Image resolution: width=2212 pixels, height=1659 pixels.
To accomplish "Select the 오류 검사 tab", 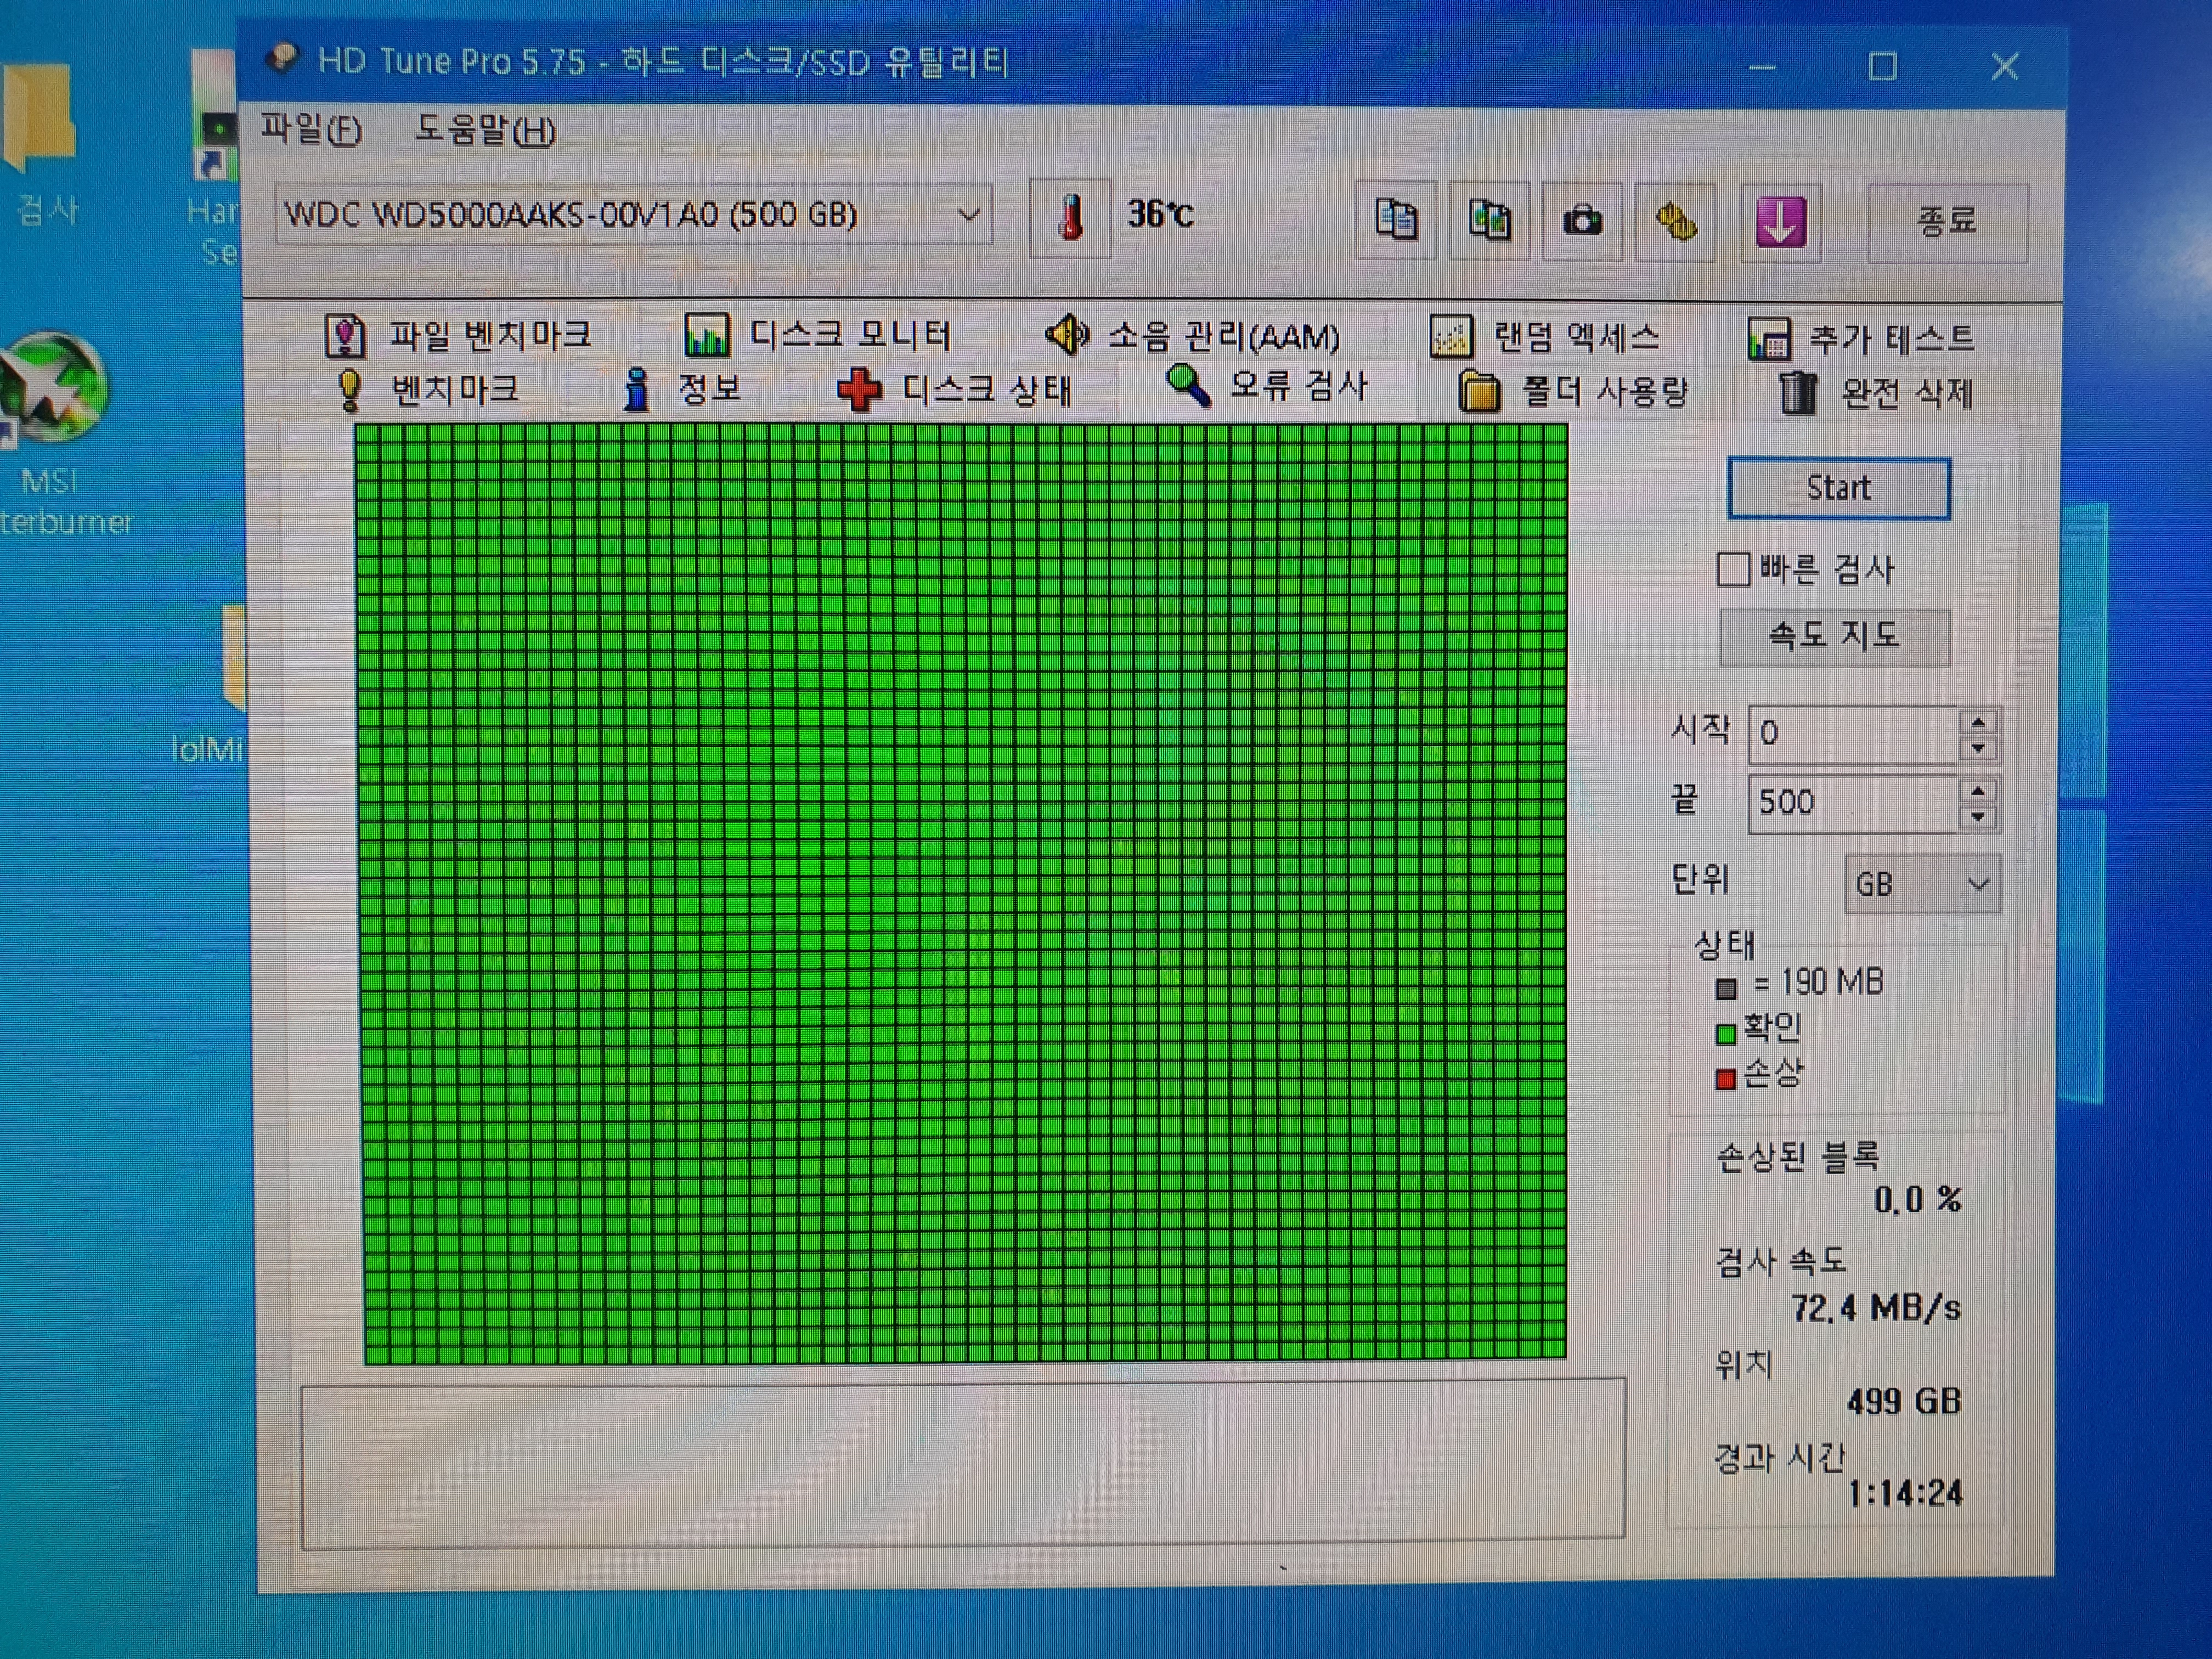I will click(x=1267, y=386).
